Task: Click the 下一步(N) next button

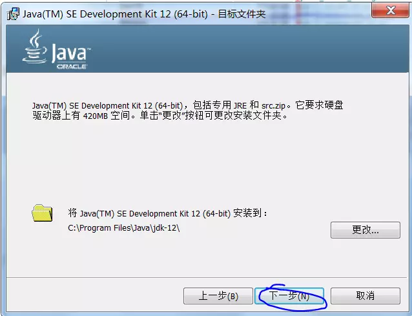Action: point(289,296)
